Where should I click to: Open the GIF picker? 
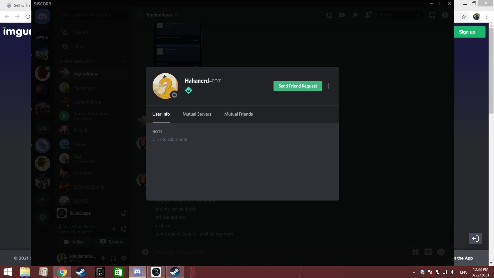click(x=428, y=252)
